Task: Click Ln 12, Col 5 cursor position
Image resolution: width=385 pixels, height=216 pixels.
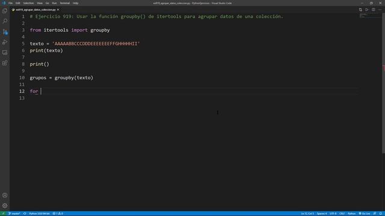Action: click(x=307, y=214)
